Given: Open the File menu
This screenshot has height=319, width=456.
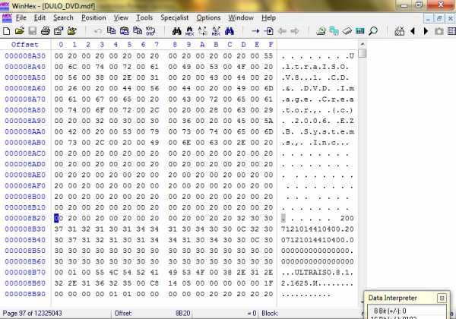Looking at the screenshot, I should click(21, 17).
